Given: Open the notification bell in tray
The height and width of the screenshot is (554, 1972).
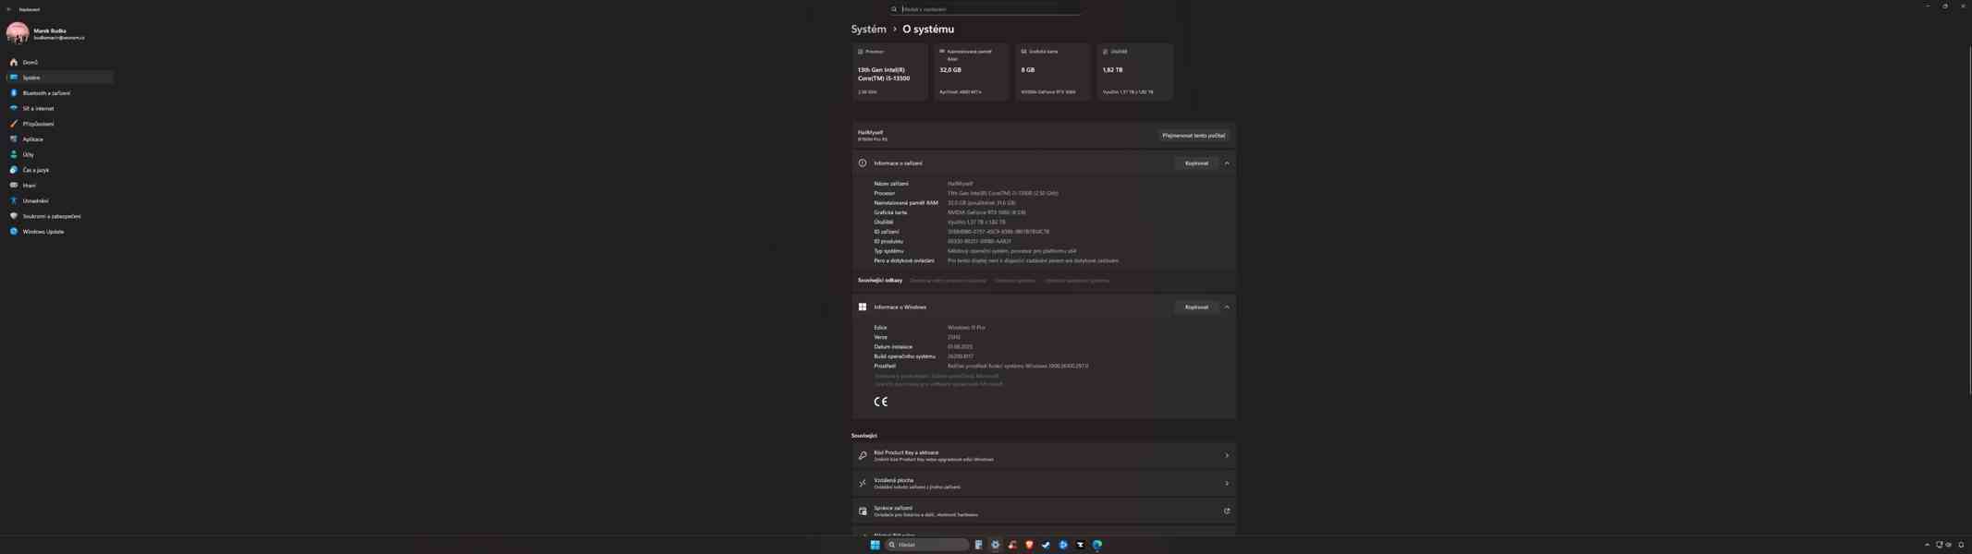Looking at the screenshot, I should coord(1961,545).
